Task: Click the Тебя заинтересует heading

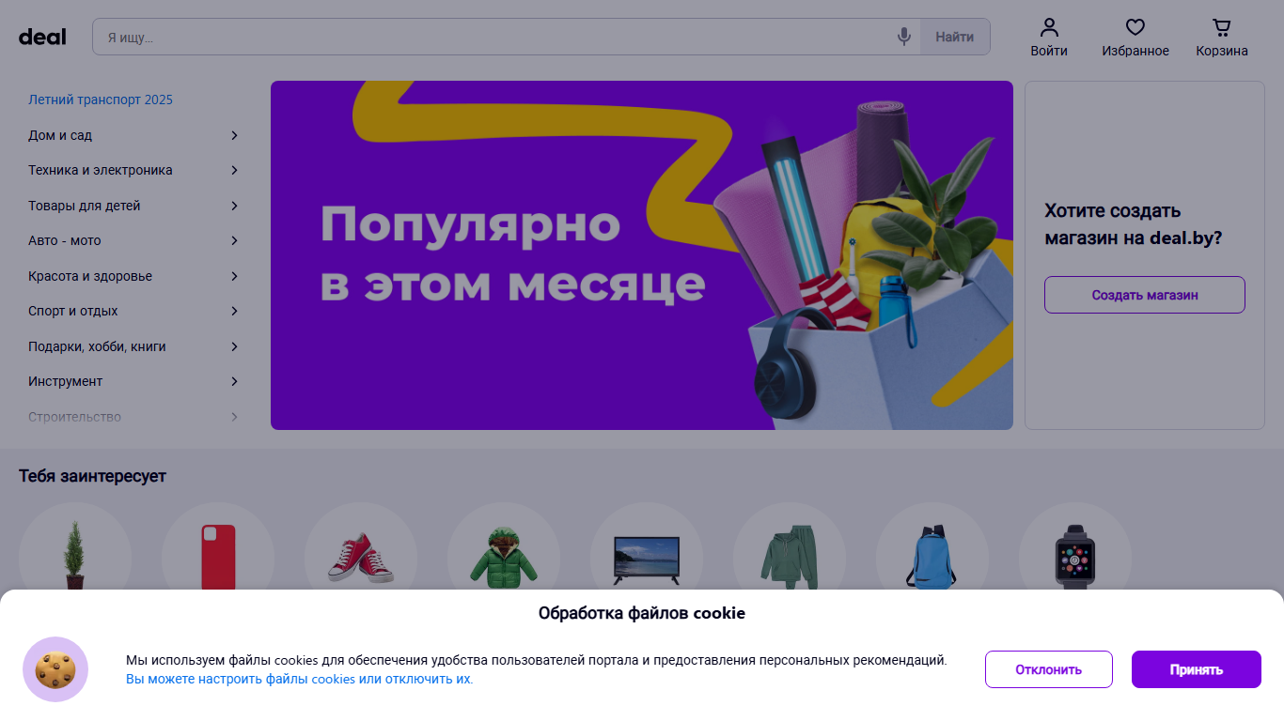Action: (92, 476)
